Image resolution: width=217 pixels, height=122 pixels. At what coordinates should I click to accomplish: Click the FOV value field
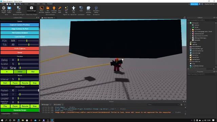coord(13,41)
